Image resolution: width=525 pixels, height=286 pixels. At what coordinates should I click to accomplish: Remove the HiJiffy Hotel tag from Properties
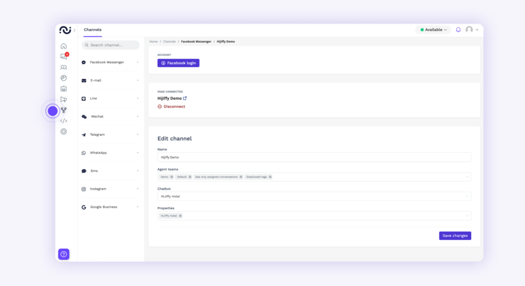point(180,216)
